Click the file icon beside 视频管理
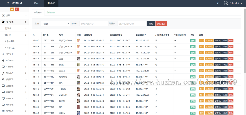 click(x=3, y=79)
